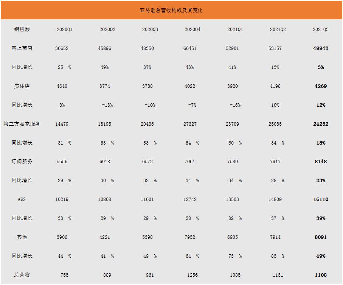This screenshot has width=343, height=285.
Task: Select the 第三方卖家服务 row label
Action: click(x=22, y=124)
